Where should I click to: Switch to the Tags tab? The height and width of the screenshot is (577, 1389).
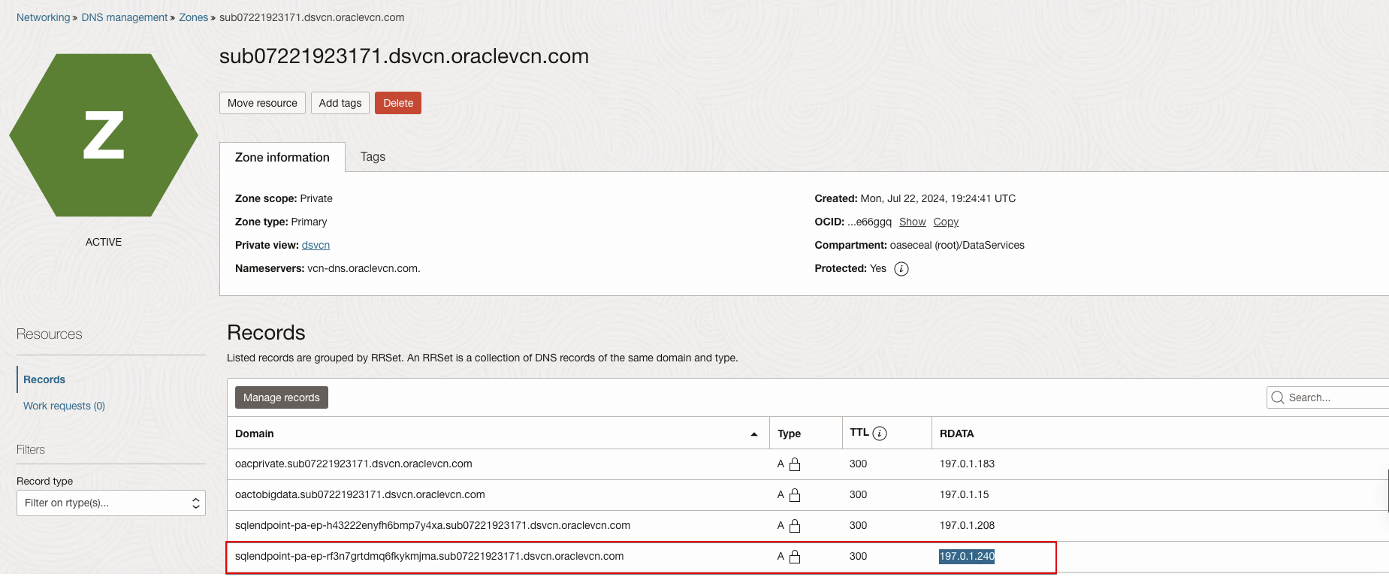(373, 156)
